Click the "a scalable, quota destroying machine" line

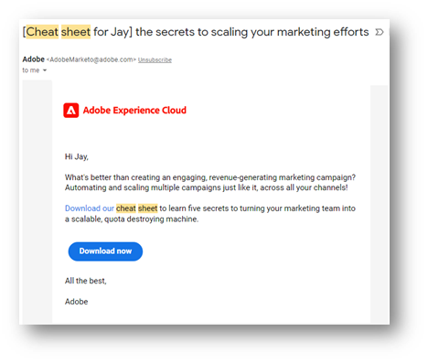coord(132,219)
